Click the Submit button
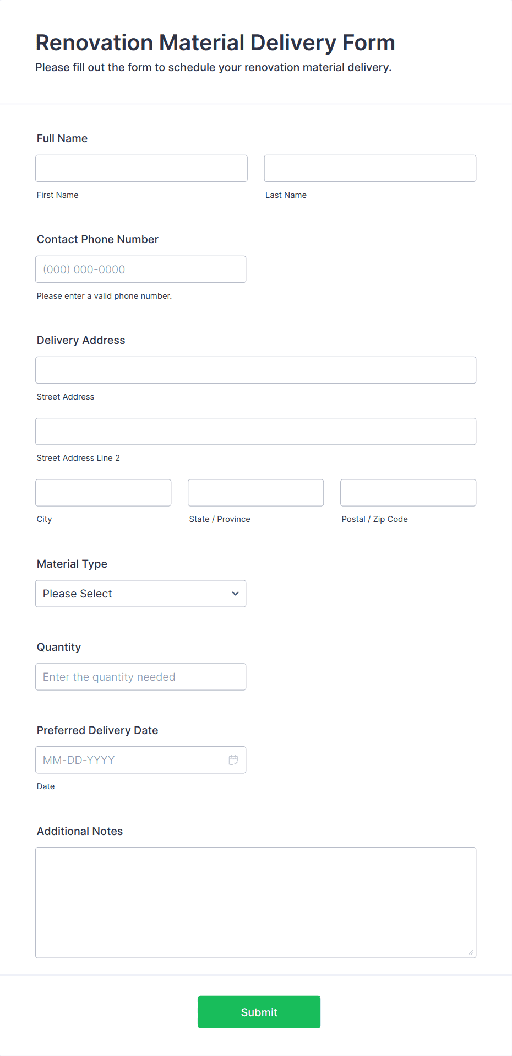This screenshot has height=1056, width=512. pyautogui.click(x=259, y=1012)
